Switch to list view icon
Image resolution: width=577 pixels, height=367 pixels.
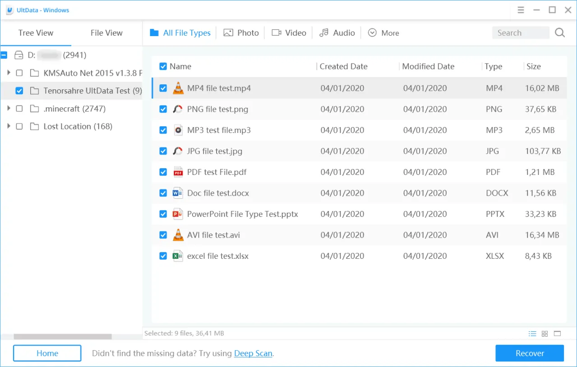point(532,334)
